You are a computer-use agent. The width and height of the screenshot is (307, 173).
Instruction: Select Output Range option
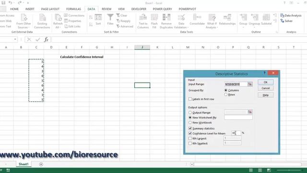coord(190,112)
